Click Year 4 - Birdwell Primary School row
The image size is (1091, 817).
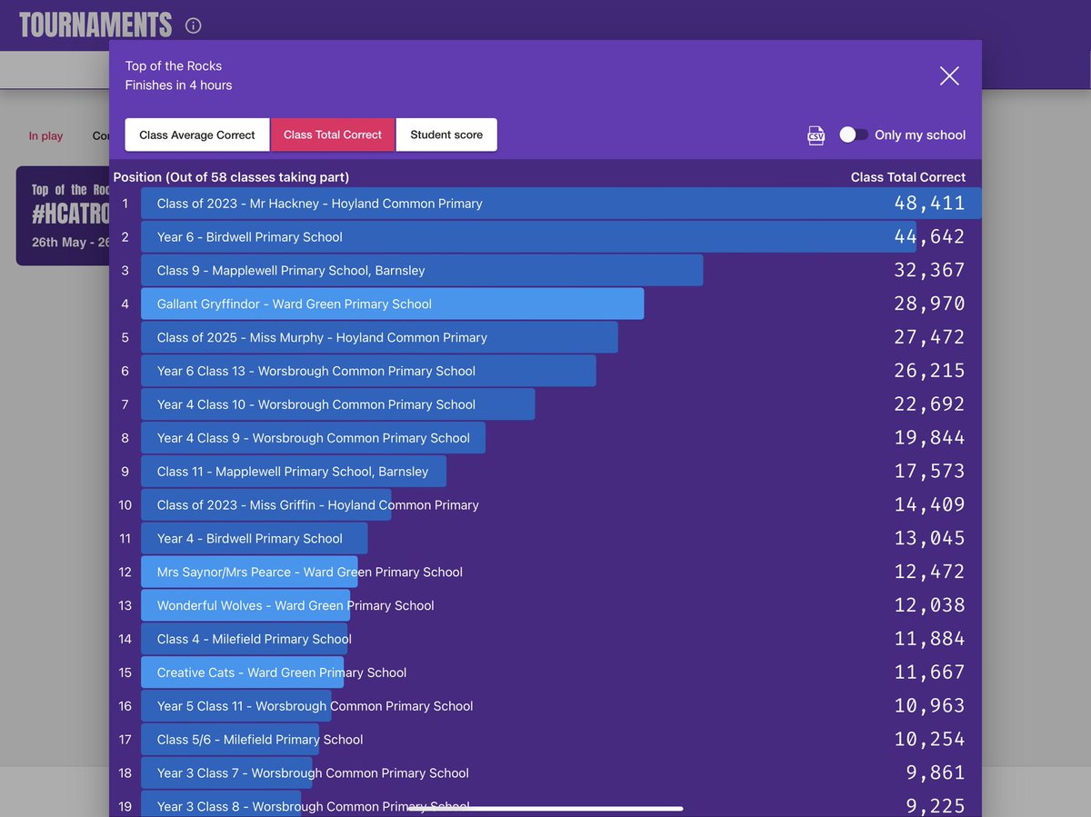click(x=545, y=539)
